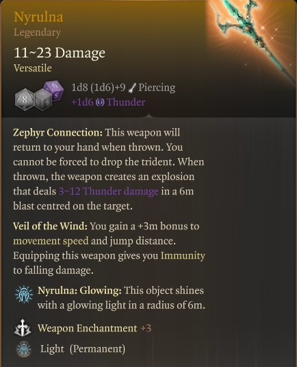
Task: Click the Legendary rarity label
Action: (37, 32)
